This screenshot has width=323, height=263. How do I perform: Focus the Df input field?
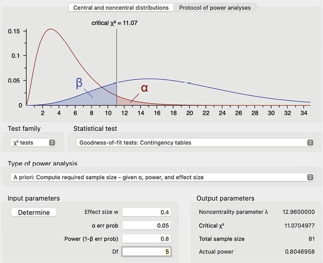coord(147,251)
